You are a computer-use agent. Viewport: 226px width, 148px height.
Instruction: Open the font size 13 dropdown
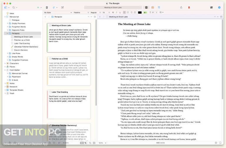[x=106, y=13]
